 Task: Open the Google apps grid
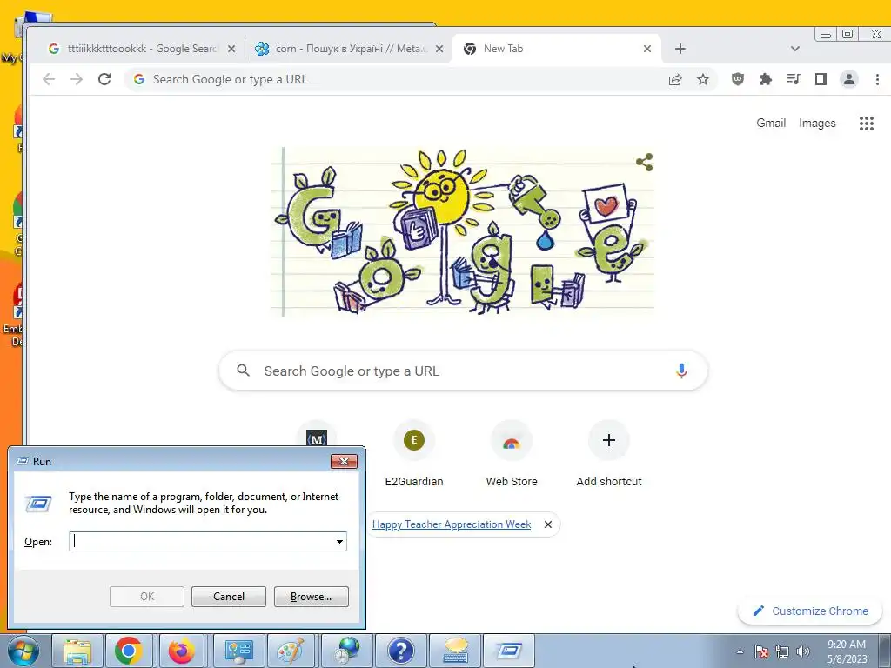866,124
